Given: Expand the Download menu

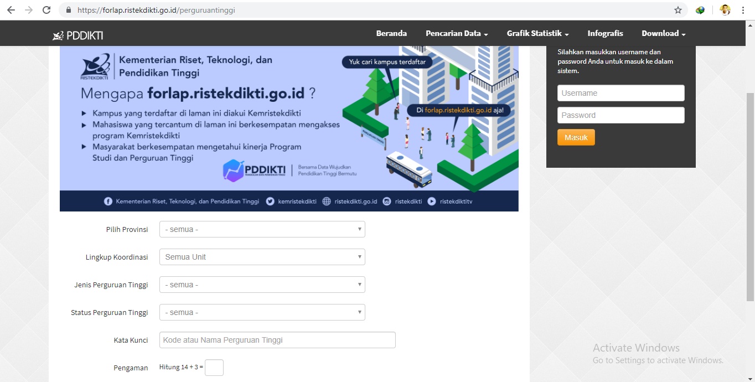Looking at the screenshot, I should [x=664, y=33].
